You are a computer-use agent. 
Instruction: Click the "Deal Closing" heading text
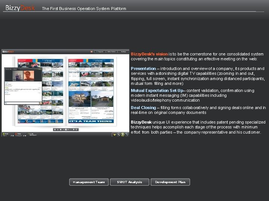click(143, 108)
